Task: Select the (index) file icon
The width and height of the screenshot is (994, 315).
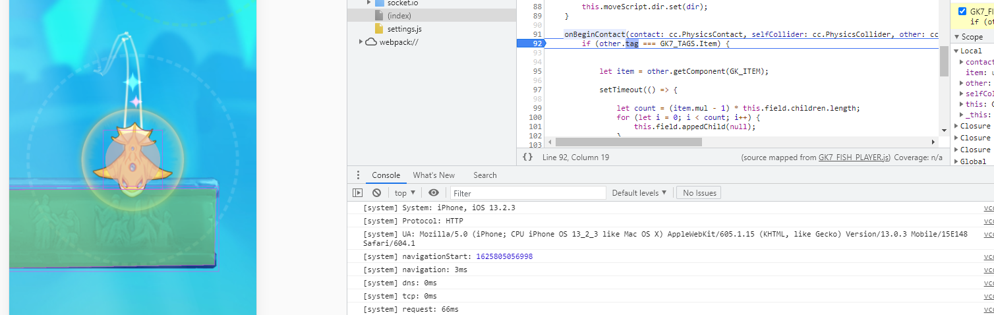Action: pos(379,15)
